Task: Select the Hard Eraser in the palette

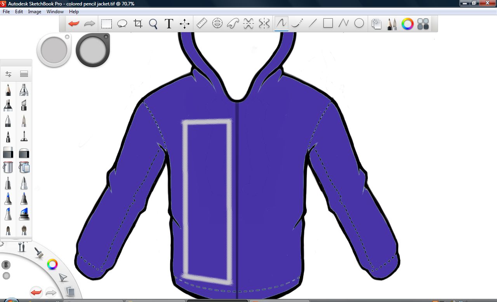Action: click(x=8, y=152)
